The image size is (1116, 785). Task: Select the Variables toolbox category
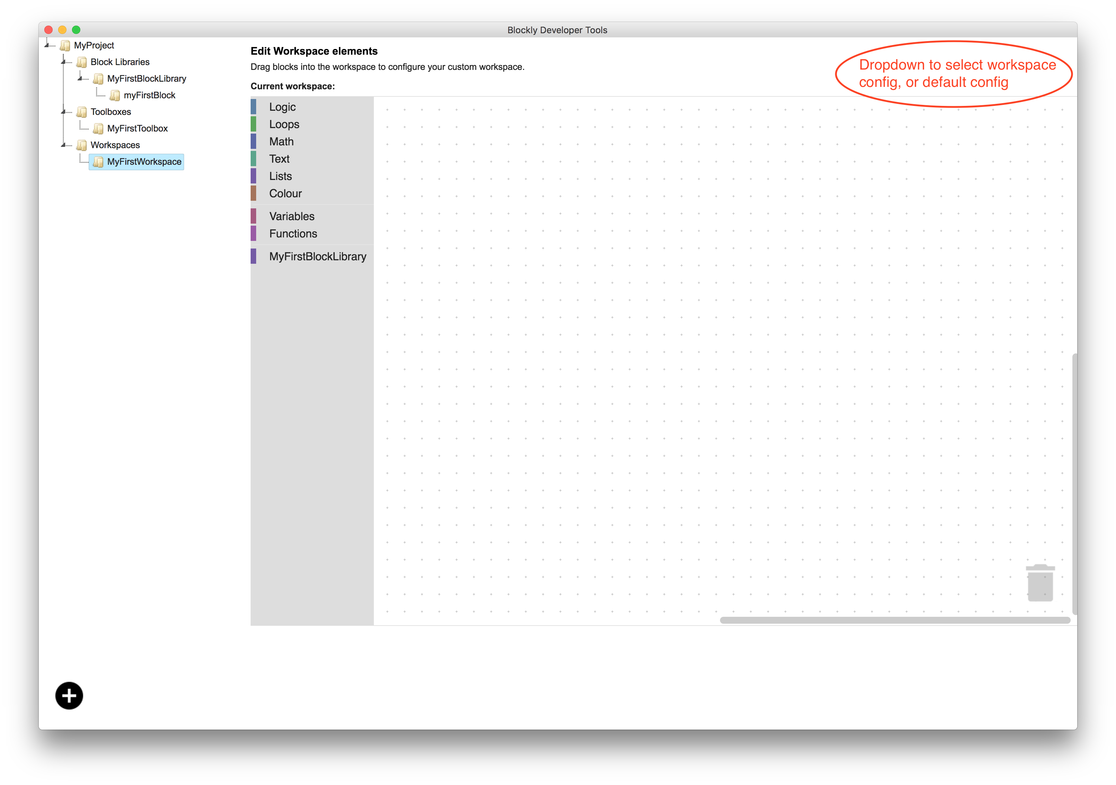(292, 216)
